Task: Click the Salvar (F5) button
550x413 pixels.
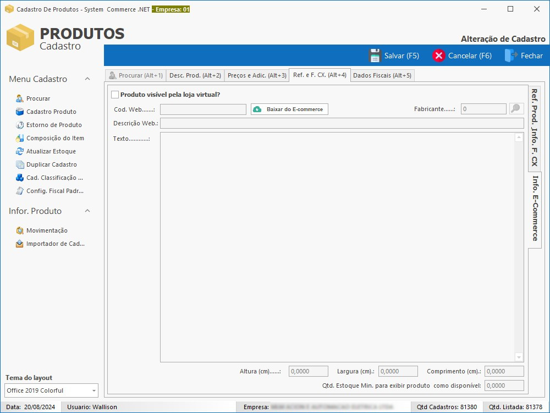Action: pos(394,56)
